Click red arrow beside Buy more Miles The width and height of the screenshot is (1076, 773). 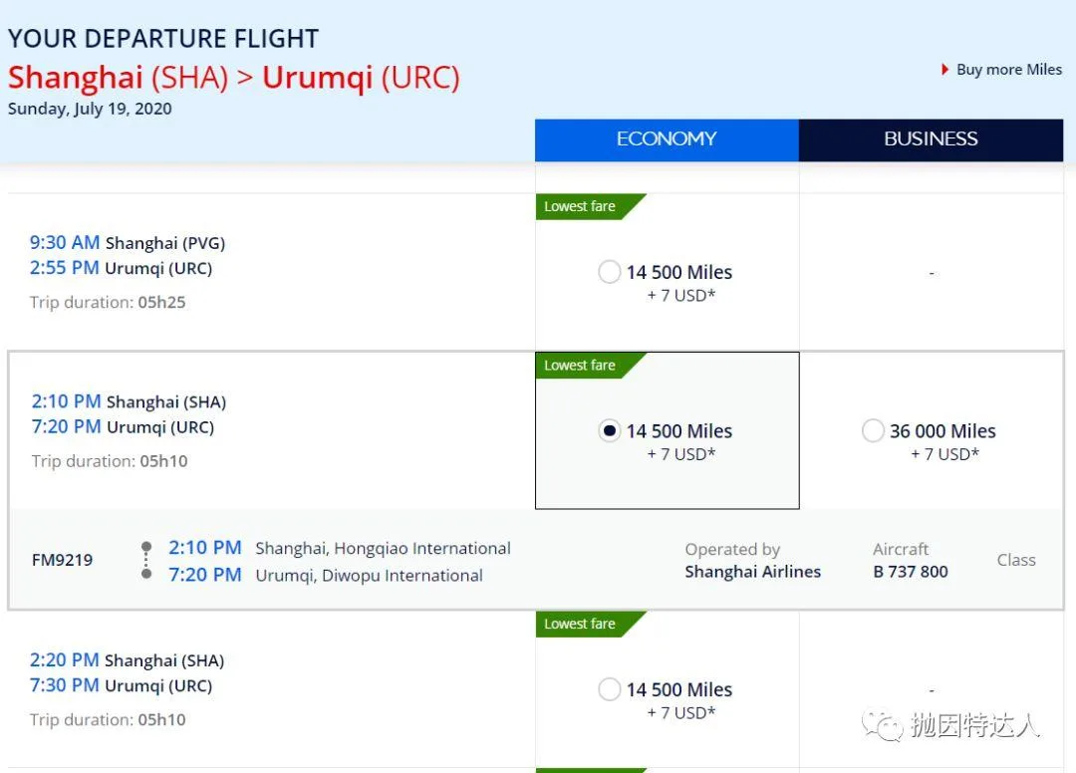(944, 70)
